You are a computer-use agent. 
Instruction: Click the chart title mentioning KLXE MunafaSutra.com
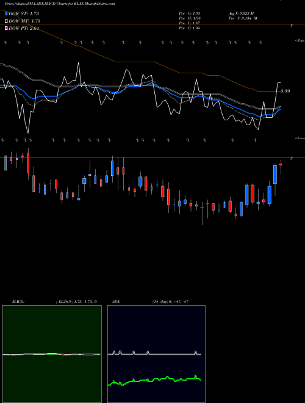60,4
